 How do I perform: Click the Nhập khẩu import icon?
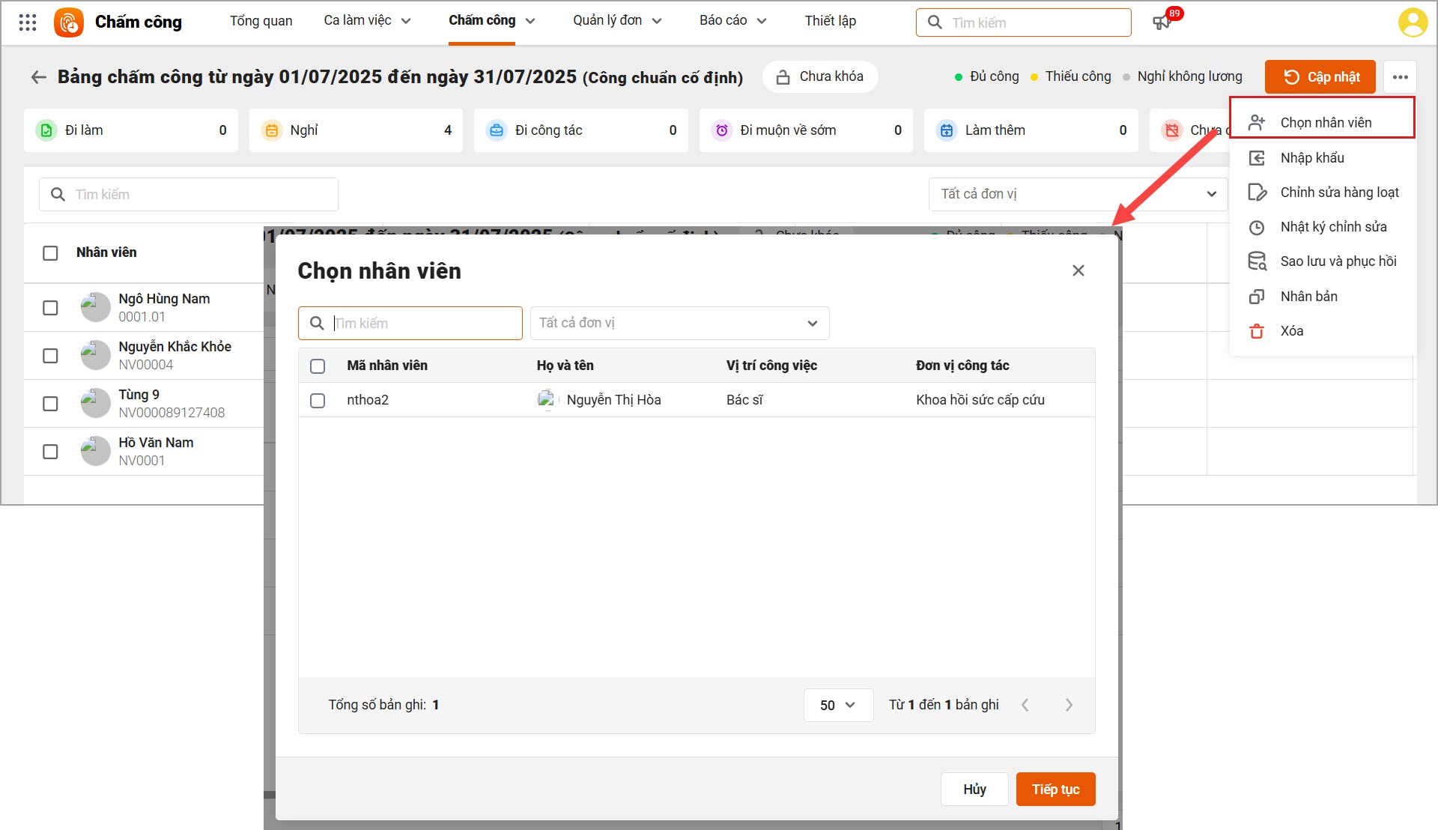pyautogui.click(x=1257, y=158)
